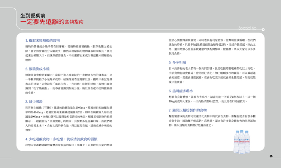The width and height of the screenshot is (281, 168).
Task: Select heading 3. 減少喝湯
Action: click(x=34, y=101)
